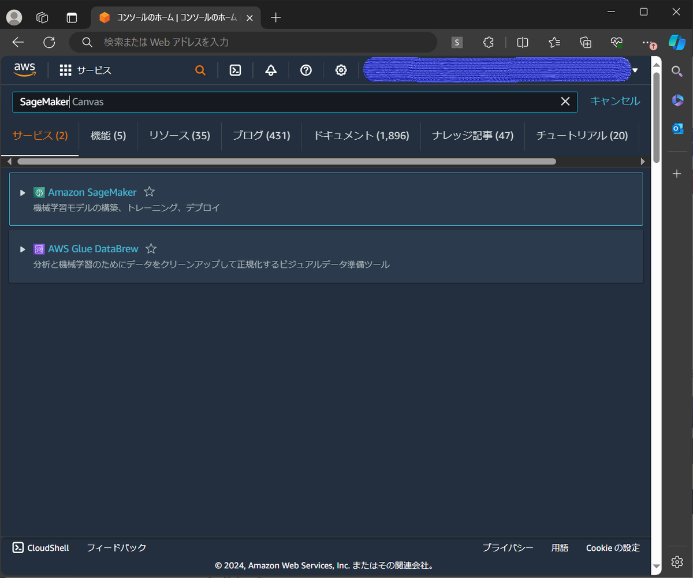Screen dimensions: 693x578
Task: Click the キャンセル link
Action: (x=615, y=101)
